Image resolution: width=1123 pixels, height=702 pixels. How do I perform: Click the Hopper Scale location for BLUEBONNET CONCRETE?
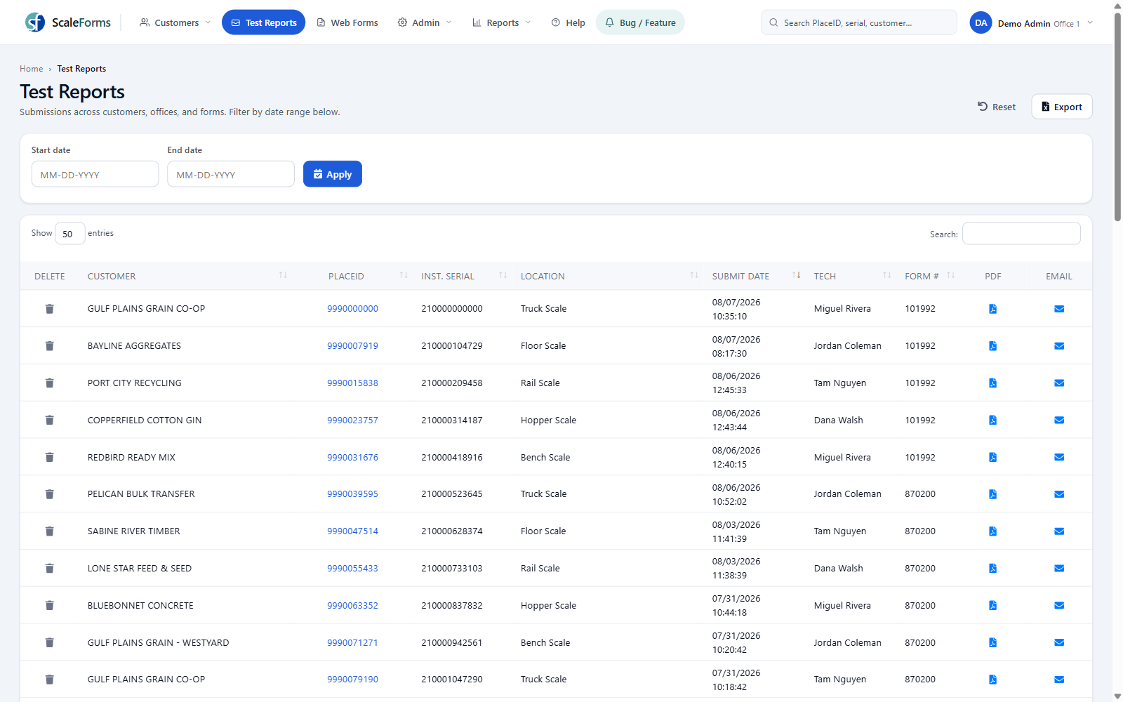point(548,606)
